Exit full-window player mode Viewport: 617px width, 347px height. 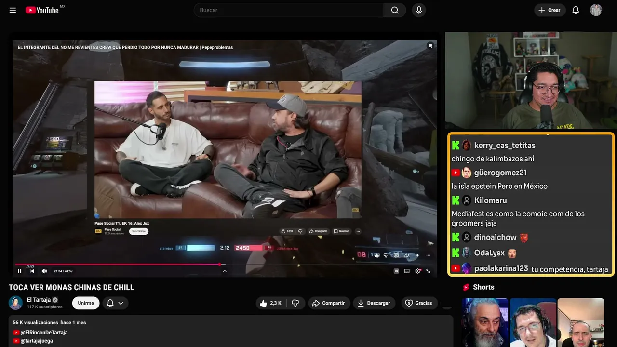[x=428, y=271]
